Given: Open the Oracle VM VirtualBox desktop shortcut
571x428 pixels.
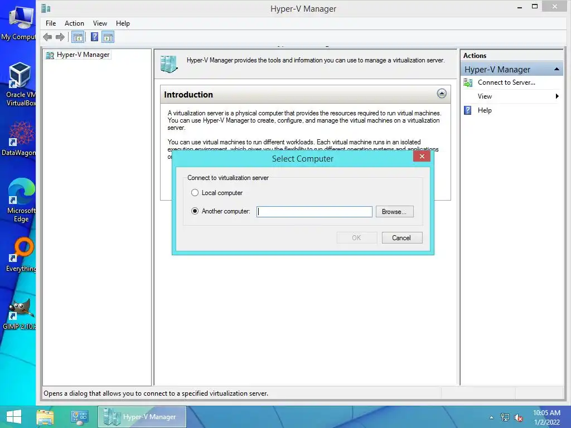Looking at the screenshot, I should click(21, 85).
